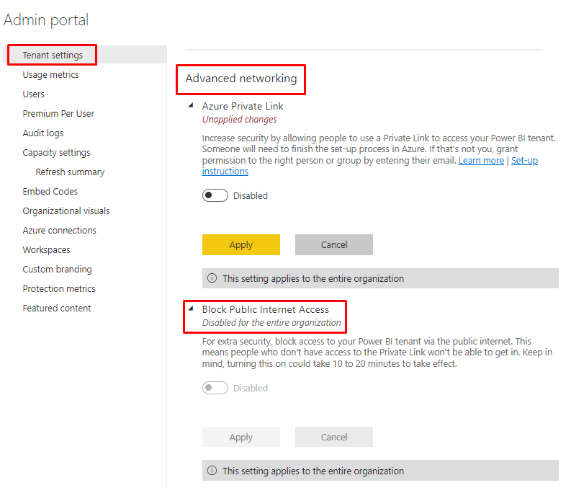Go to Organizational visuals
Screen dimensions: 571x488
click(x=66, y=211)
